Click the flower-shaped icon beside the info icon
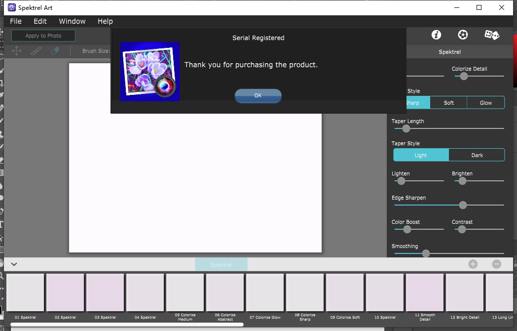517x331 pixels. tap(463, 35)
